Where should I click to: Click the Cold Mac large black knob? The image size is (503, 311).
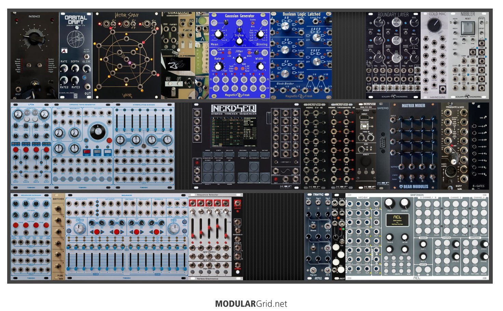pyautogui.click(x=434, y=25)
